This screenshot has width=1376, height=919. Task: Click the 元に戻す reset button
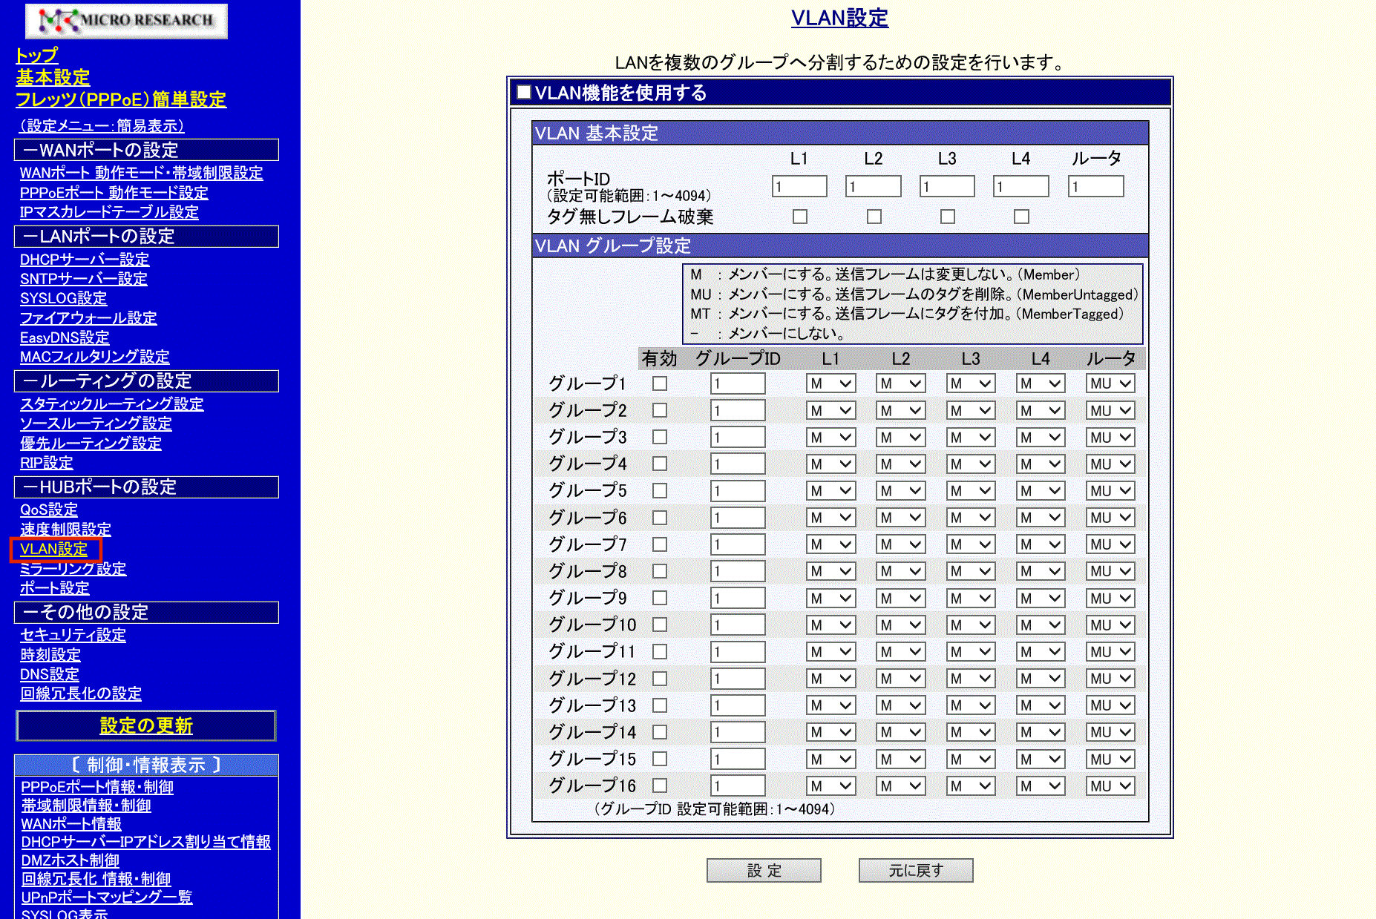pos(916,871)
